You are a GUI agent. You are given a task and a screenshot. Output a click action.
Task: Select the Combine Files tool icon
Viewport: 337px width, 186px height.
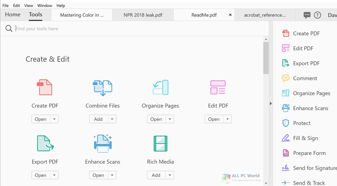(x=103, y=87)
